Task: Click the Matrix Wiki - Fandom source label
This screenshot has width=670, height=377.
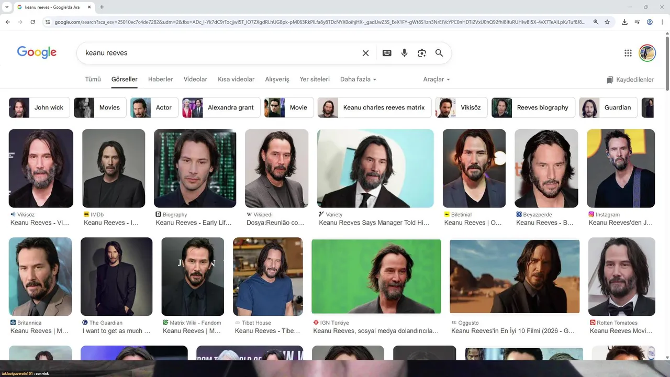Action: pos(195,323)
